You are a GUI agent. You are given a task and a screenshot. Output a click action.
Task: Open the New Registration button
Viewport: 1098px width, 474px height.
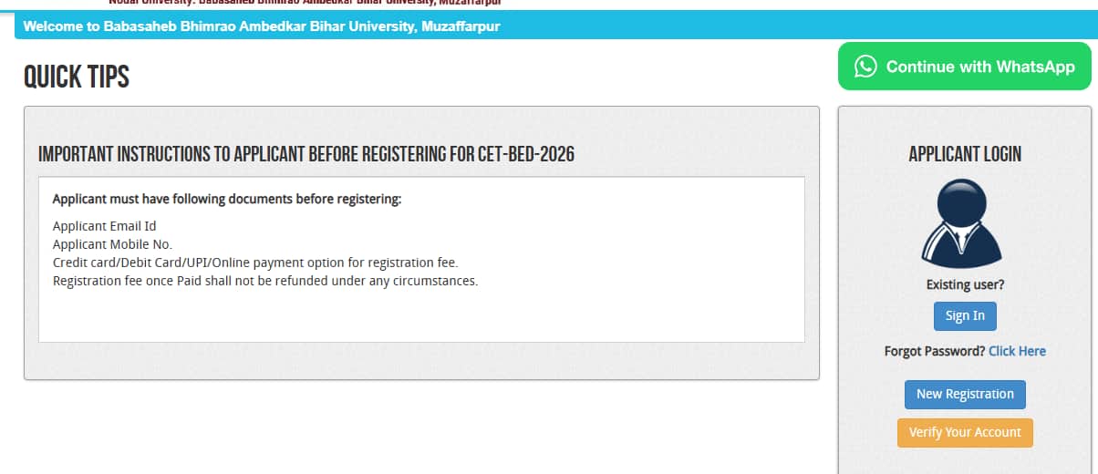coord(965,395)
